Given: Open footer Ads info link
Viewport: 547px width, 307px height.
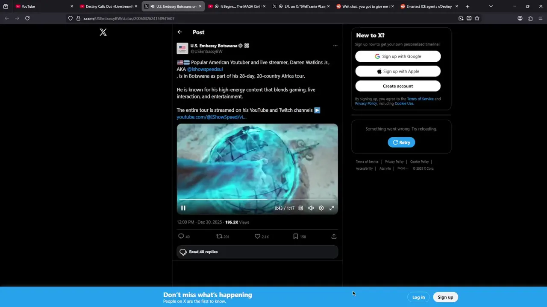Looking at the screenshot, I should pos(385,168).
